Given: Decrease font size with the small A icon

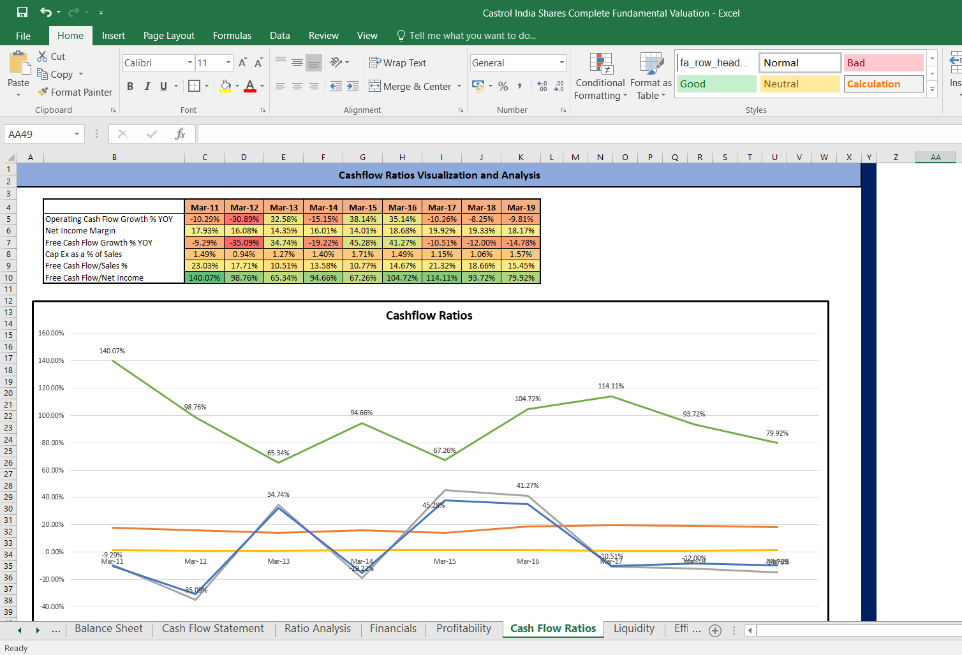Looking at the screenshot, I should (258, 63).
